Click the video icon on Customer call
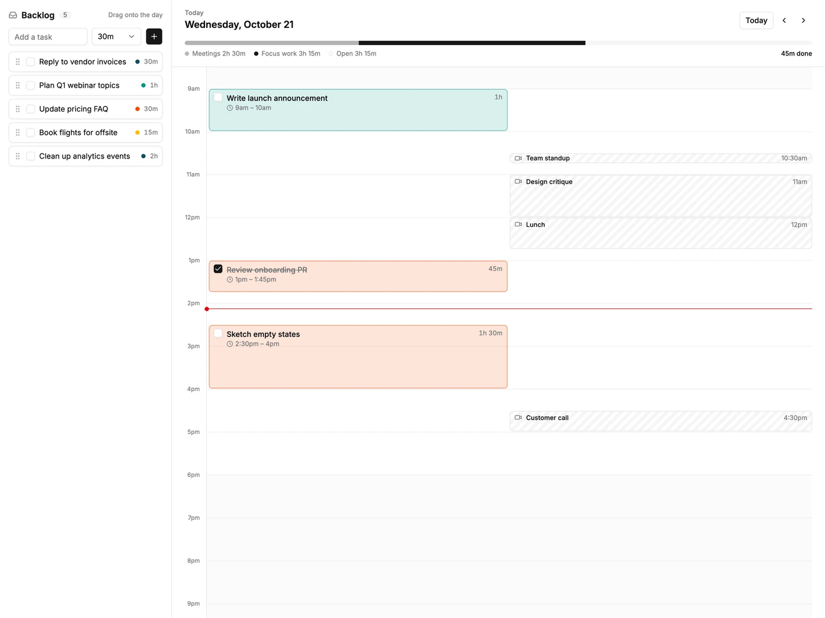 click(x=518, y=418)
